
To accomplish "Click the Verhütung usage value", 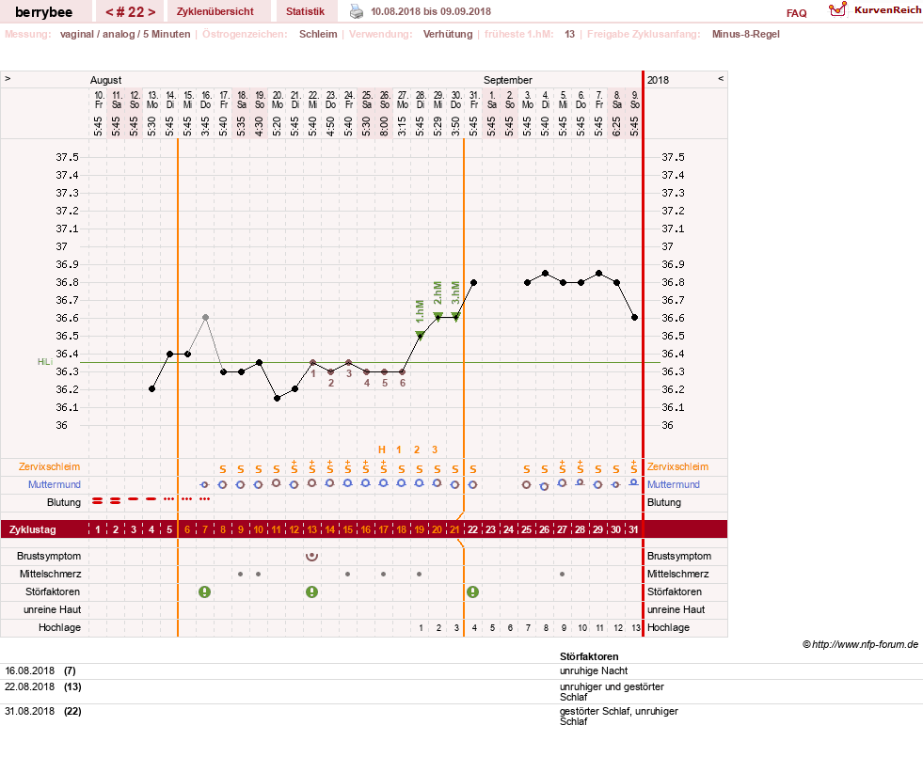I will click(x=448, y=34).
